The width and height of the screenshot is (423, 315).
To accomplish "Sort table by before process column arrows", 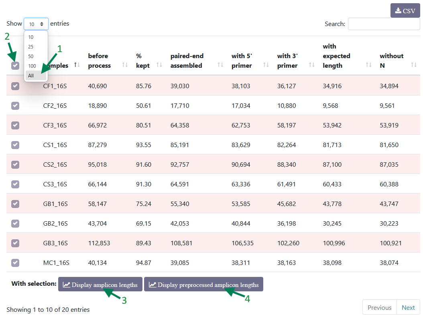I will click(125, 65).
